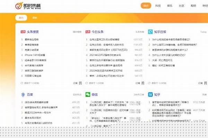Open the 头条搜索 section title

click(33, 32)
